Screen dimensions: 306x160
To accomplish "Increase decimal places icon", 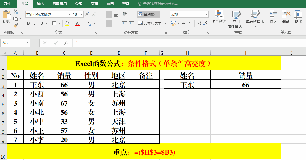I will tap(199, 23).
